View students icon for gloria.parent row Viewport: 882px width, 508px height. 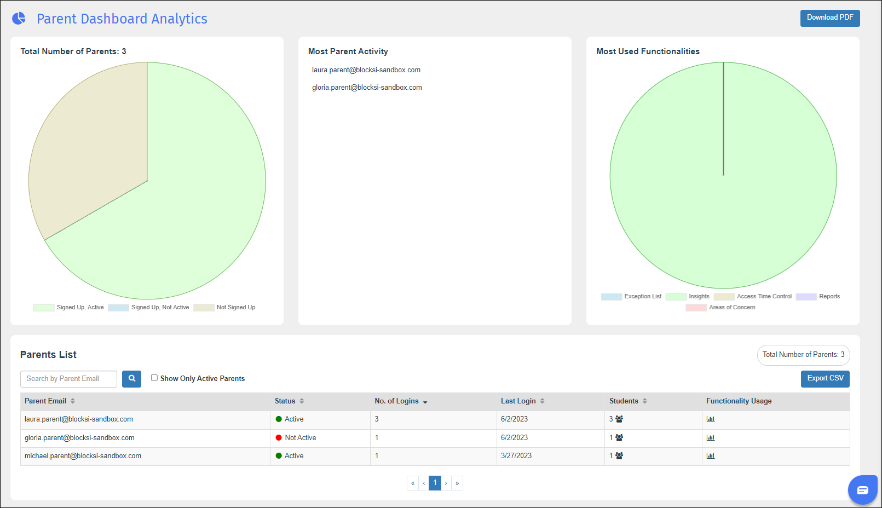click(619, 438)
